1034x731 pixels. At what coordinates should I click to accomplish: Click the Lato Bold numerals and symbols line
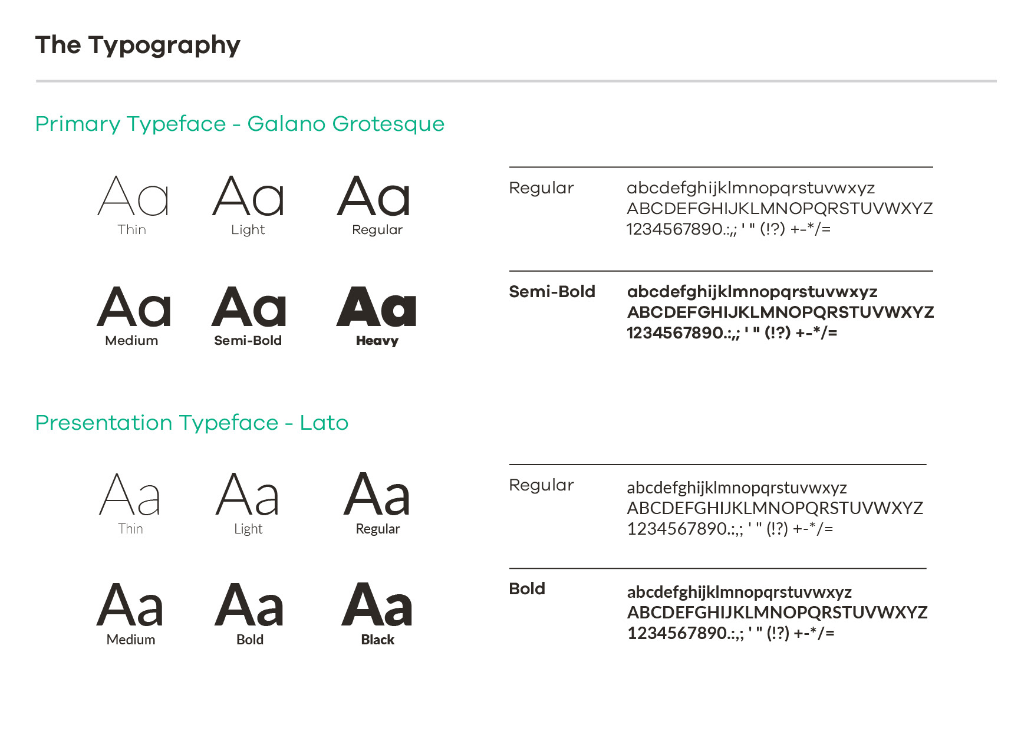pyautogui.click(x=731, y=633)
